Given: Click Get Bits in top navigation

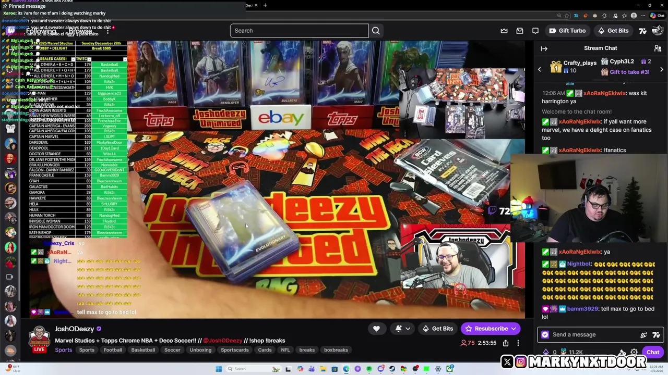Looking at the screenshot, I should [613, 31].
